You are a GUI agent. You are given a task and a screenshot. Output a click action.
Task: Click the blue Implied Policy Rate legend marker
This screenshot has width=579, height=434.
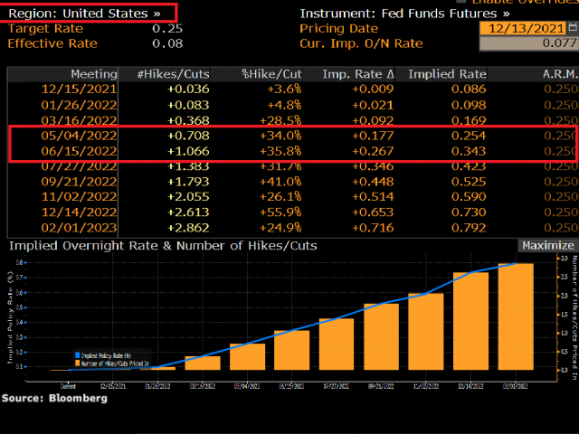pyautogui.click(x=77, y=356)
